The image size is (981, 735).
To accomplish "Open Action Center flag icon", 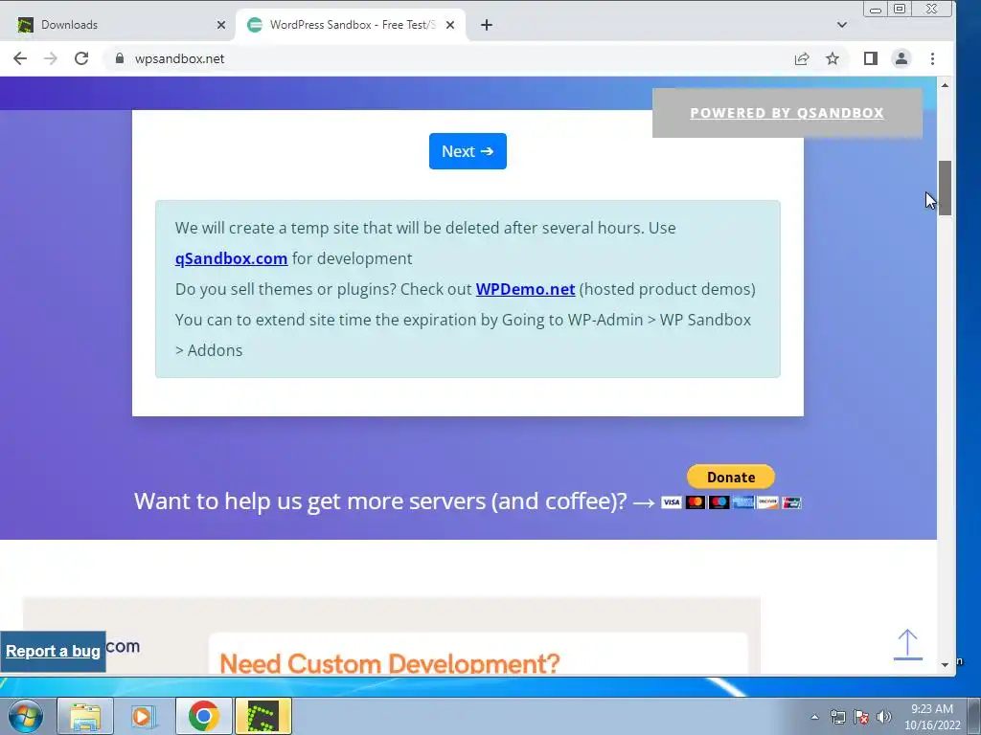I will tap(861, 717).
